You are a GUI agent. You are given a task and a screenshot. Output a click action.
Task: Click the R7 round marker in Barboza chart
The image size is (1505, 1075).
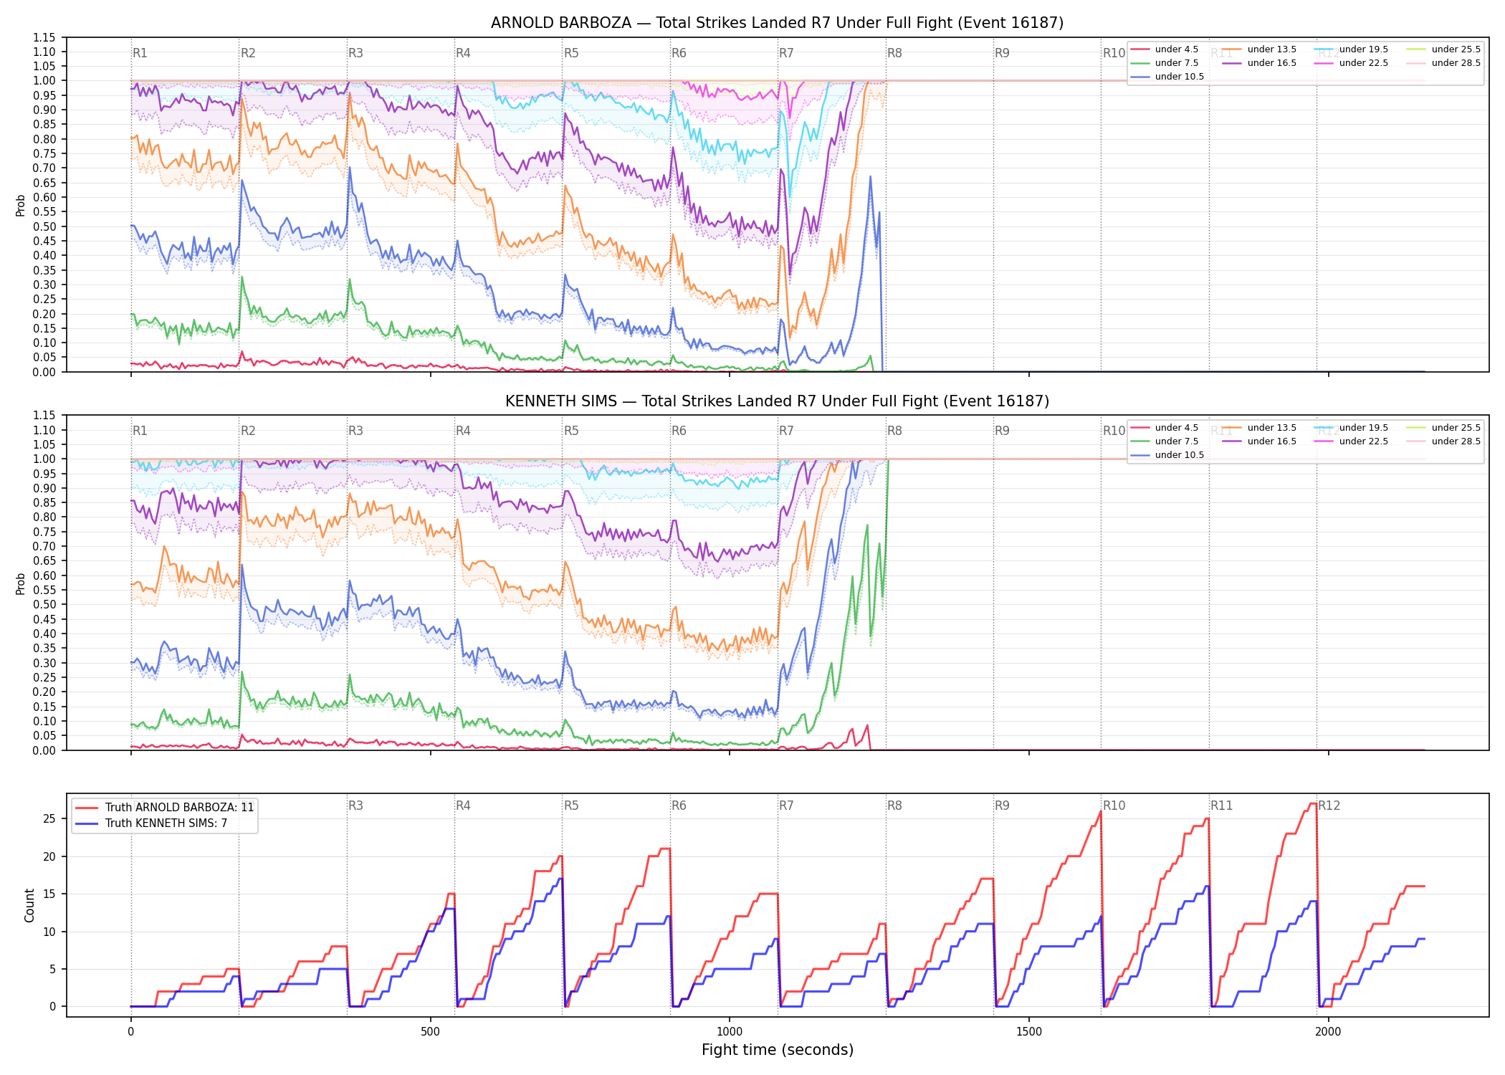coord(786,53)
